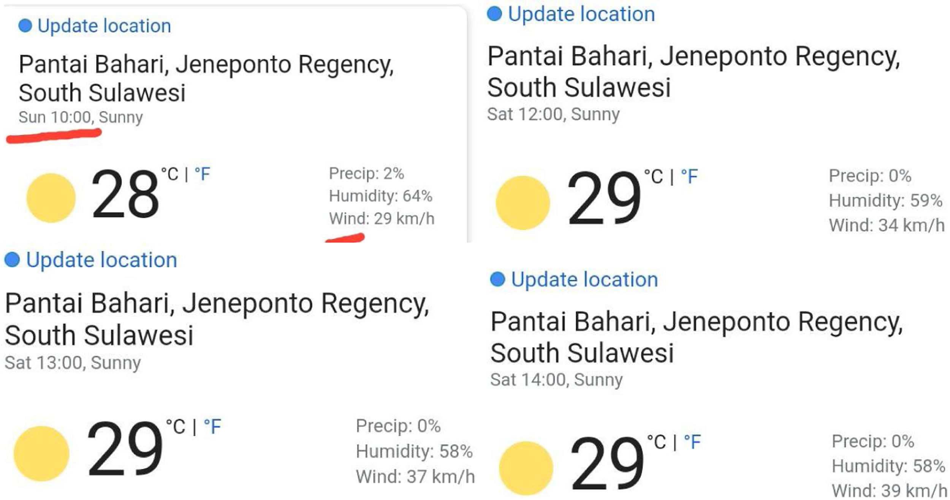This screenshot has width=950, height=500.
Task: Click the blue location dot in the Sat 12:00 card
Action: (494, 14)
